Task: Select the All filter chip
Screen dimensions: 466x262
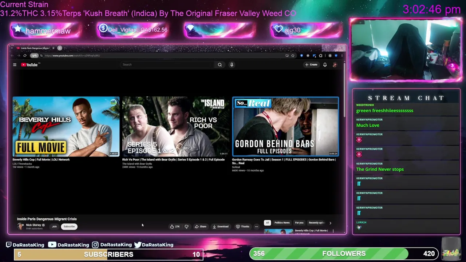Action: 267,223
